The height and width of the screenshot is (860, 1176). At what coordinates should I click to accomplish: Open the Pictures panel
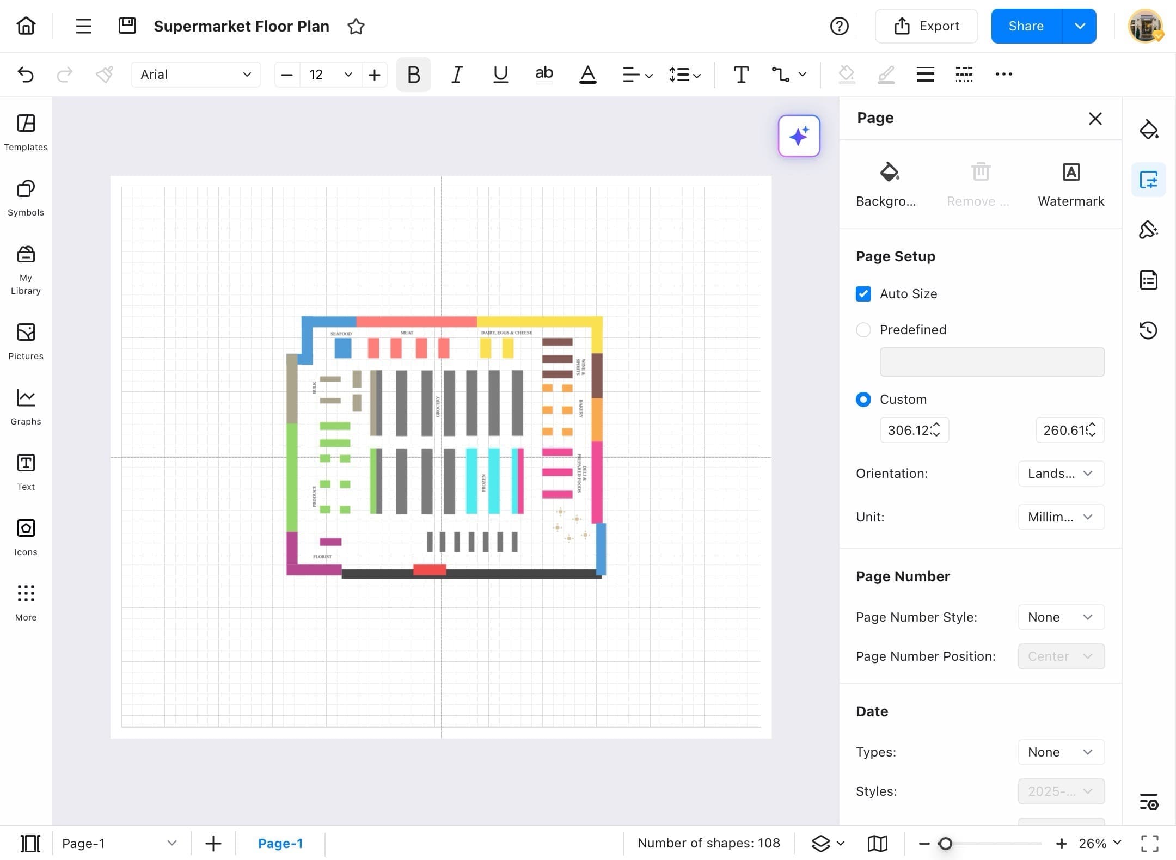point(25,341)
